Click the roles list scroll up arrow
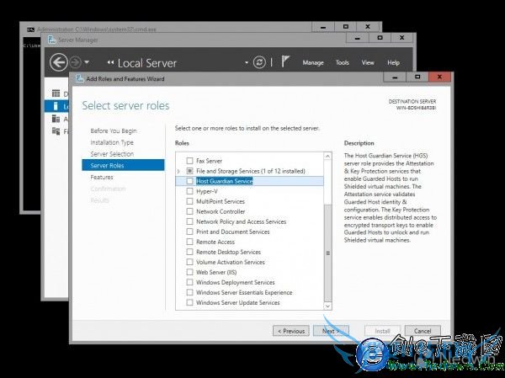 pos(327,157)
